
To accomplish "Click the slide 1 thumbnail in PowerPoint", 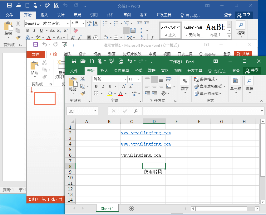I will pyautogui.click(x=45, y=98).
